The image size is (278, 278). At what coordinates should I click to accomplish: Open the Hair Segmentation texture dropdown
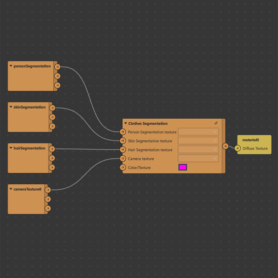(x=198, y=150)
